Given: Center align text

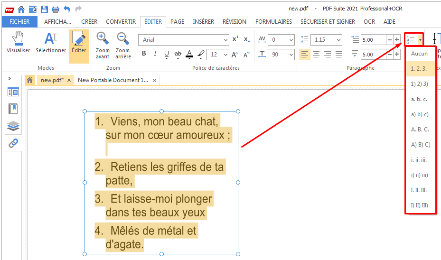Looking at the screenshot, I should click(x=316, y=54).
